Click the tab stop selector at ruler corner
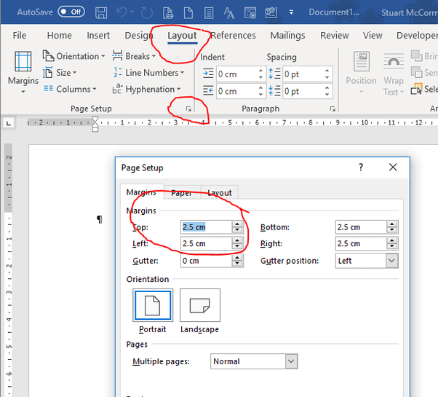The height and width of the screenshot is (397, 438). pyautogui.click(x=9, y=123)
